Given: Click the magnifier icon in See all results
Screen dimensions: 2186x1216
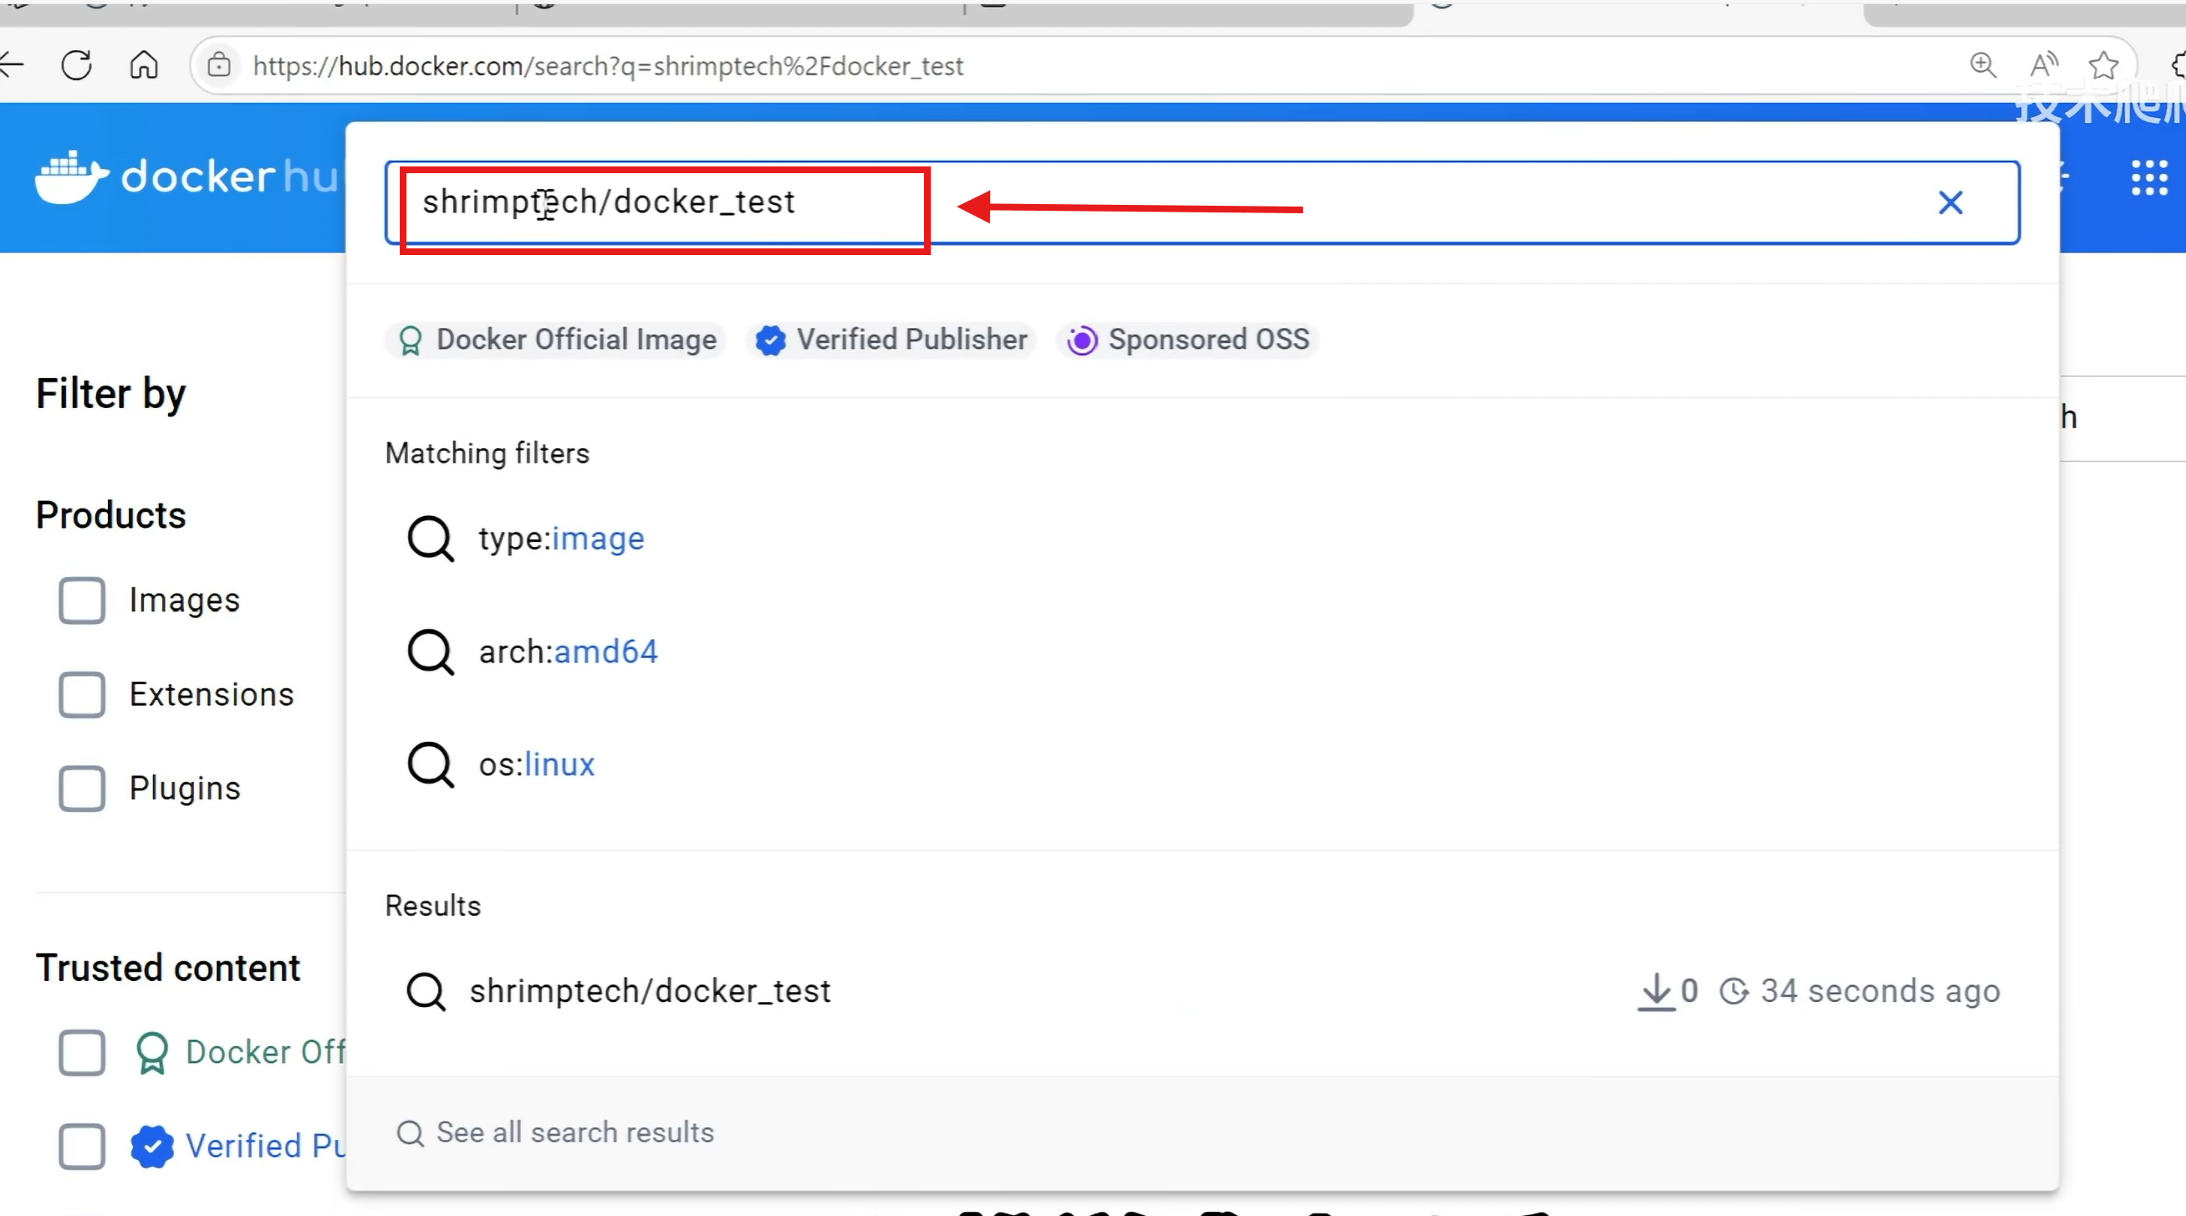Looking at the screenshot, I should pos(411,1133).
